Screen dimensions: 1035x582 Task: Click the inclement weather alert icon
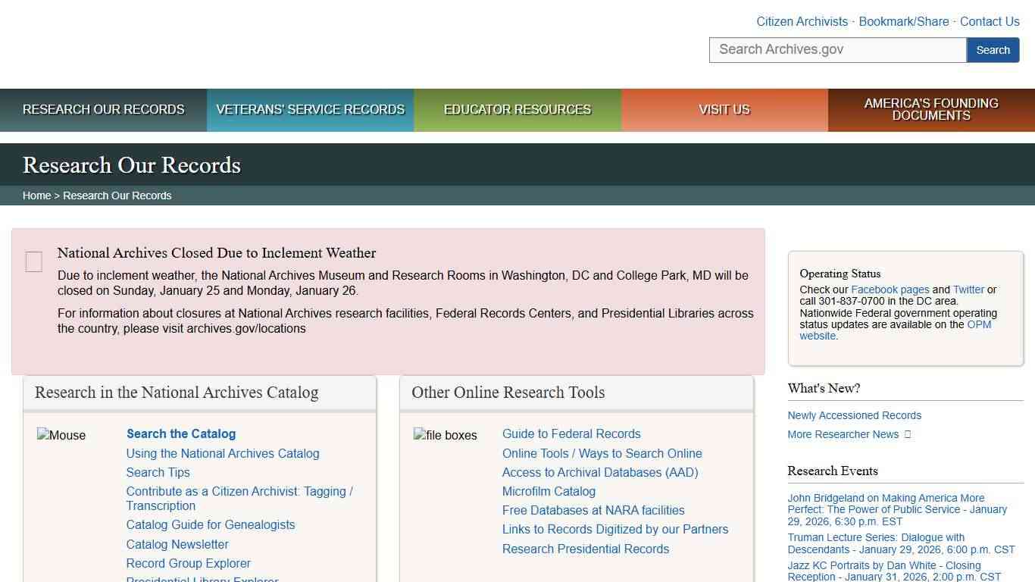(33, 261)
